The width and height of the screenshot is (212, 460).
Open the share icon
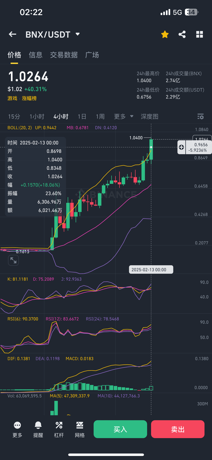[x=182, y=34]
